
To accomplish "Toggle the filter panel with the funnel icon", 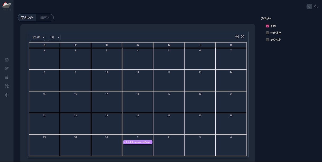I will click(x=309, y=6).
